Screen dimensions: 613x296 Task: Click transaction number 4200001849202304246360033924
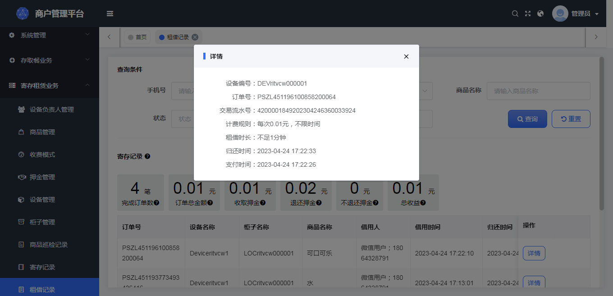(306, 110)
